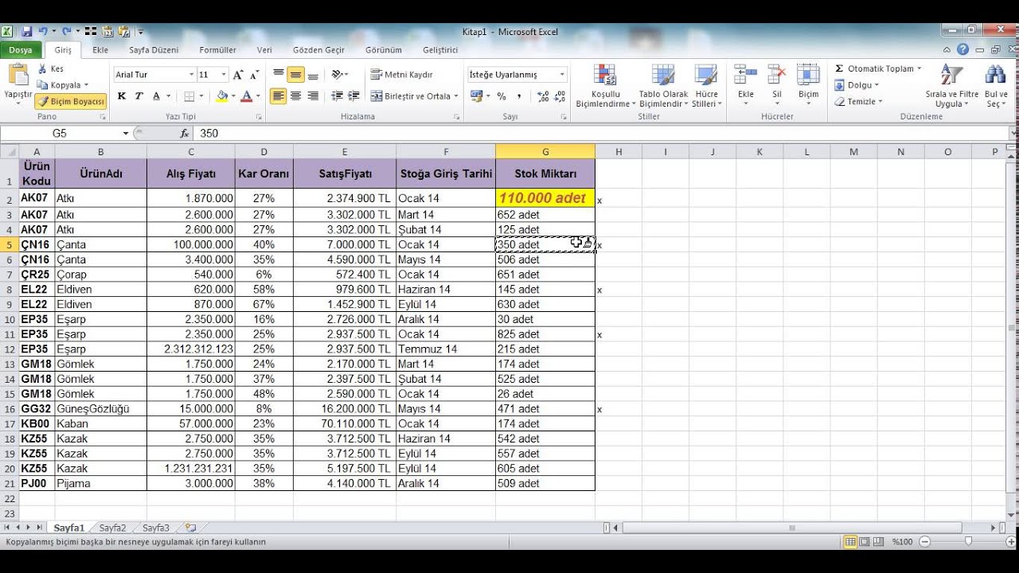Open the Name Box dropdown arrow
This screenshot has height=573, width=1019.
click(125, 134)
